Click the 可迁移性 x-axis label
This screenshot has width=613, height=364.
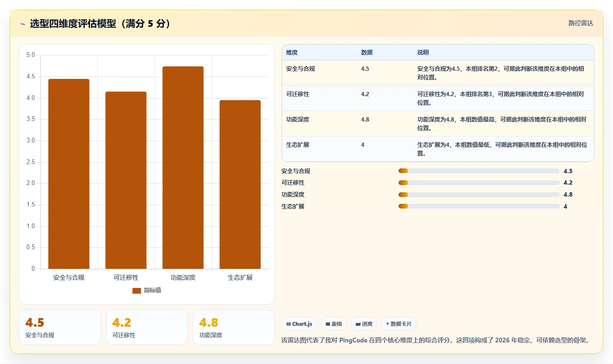[126, 277]
